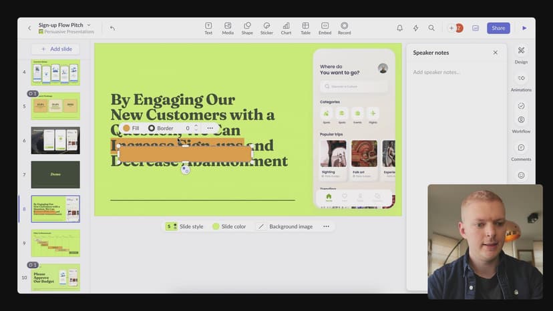Image resolution: width=553 pixels, height=311 pixels.
Task: Open the Media insert tool
Action: [x=228, y=28]
